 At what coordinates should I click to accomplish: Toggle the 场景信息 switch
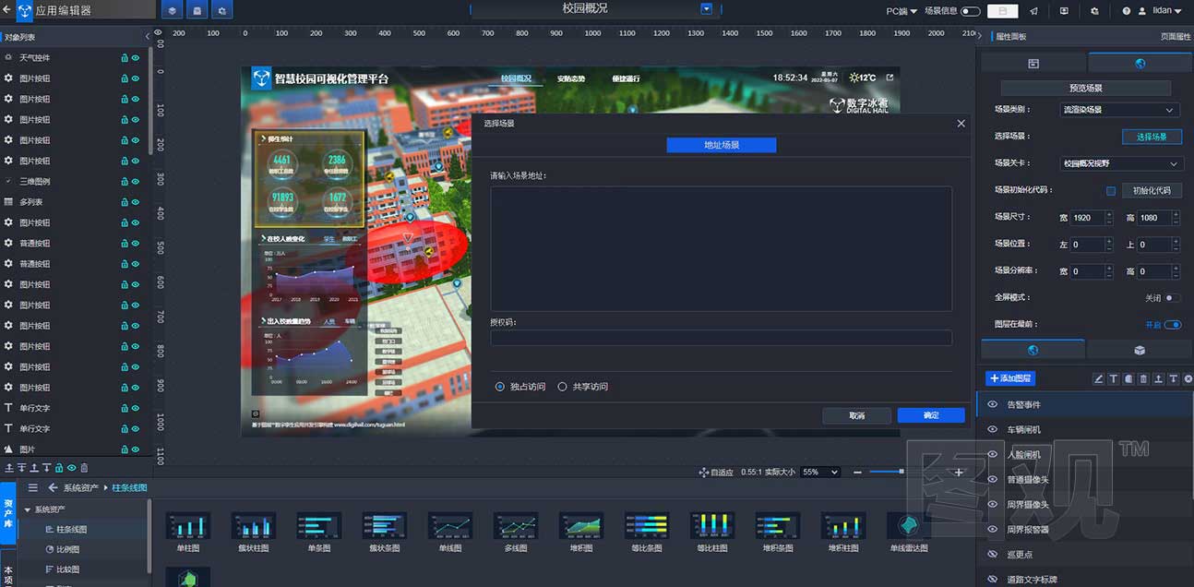coord(971,11)
